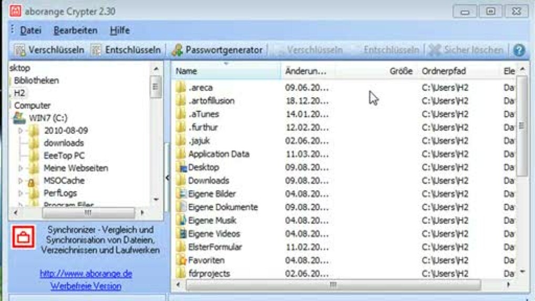535x301 pixels.
Task: Click the Entschlüsseln toolbar icon
Action: pos(96,50)
